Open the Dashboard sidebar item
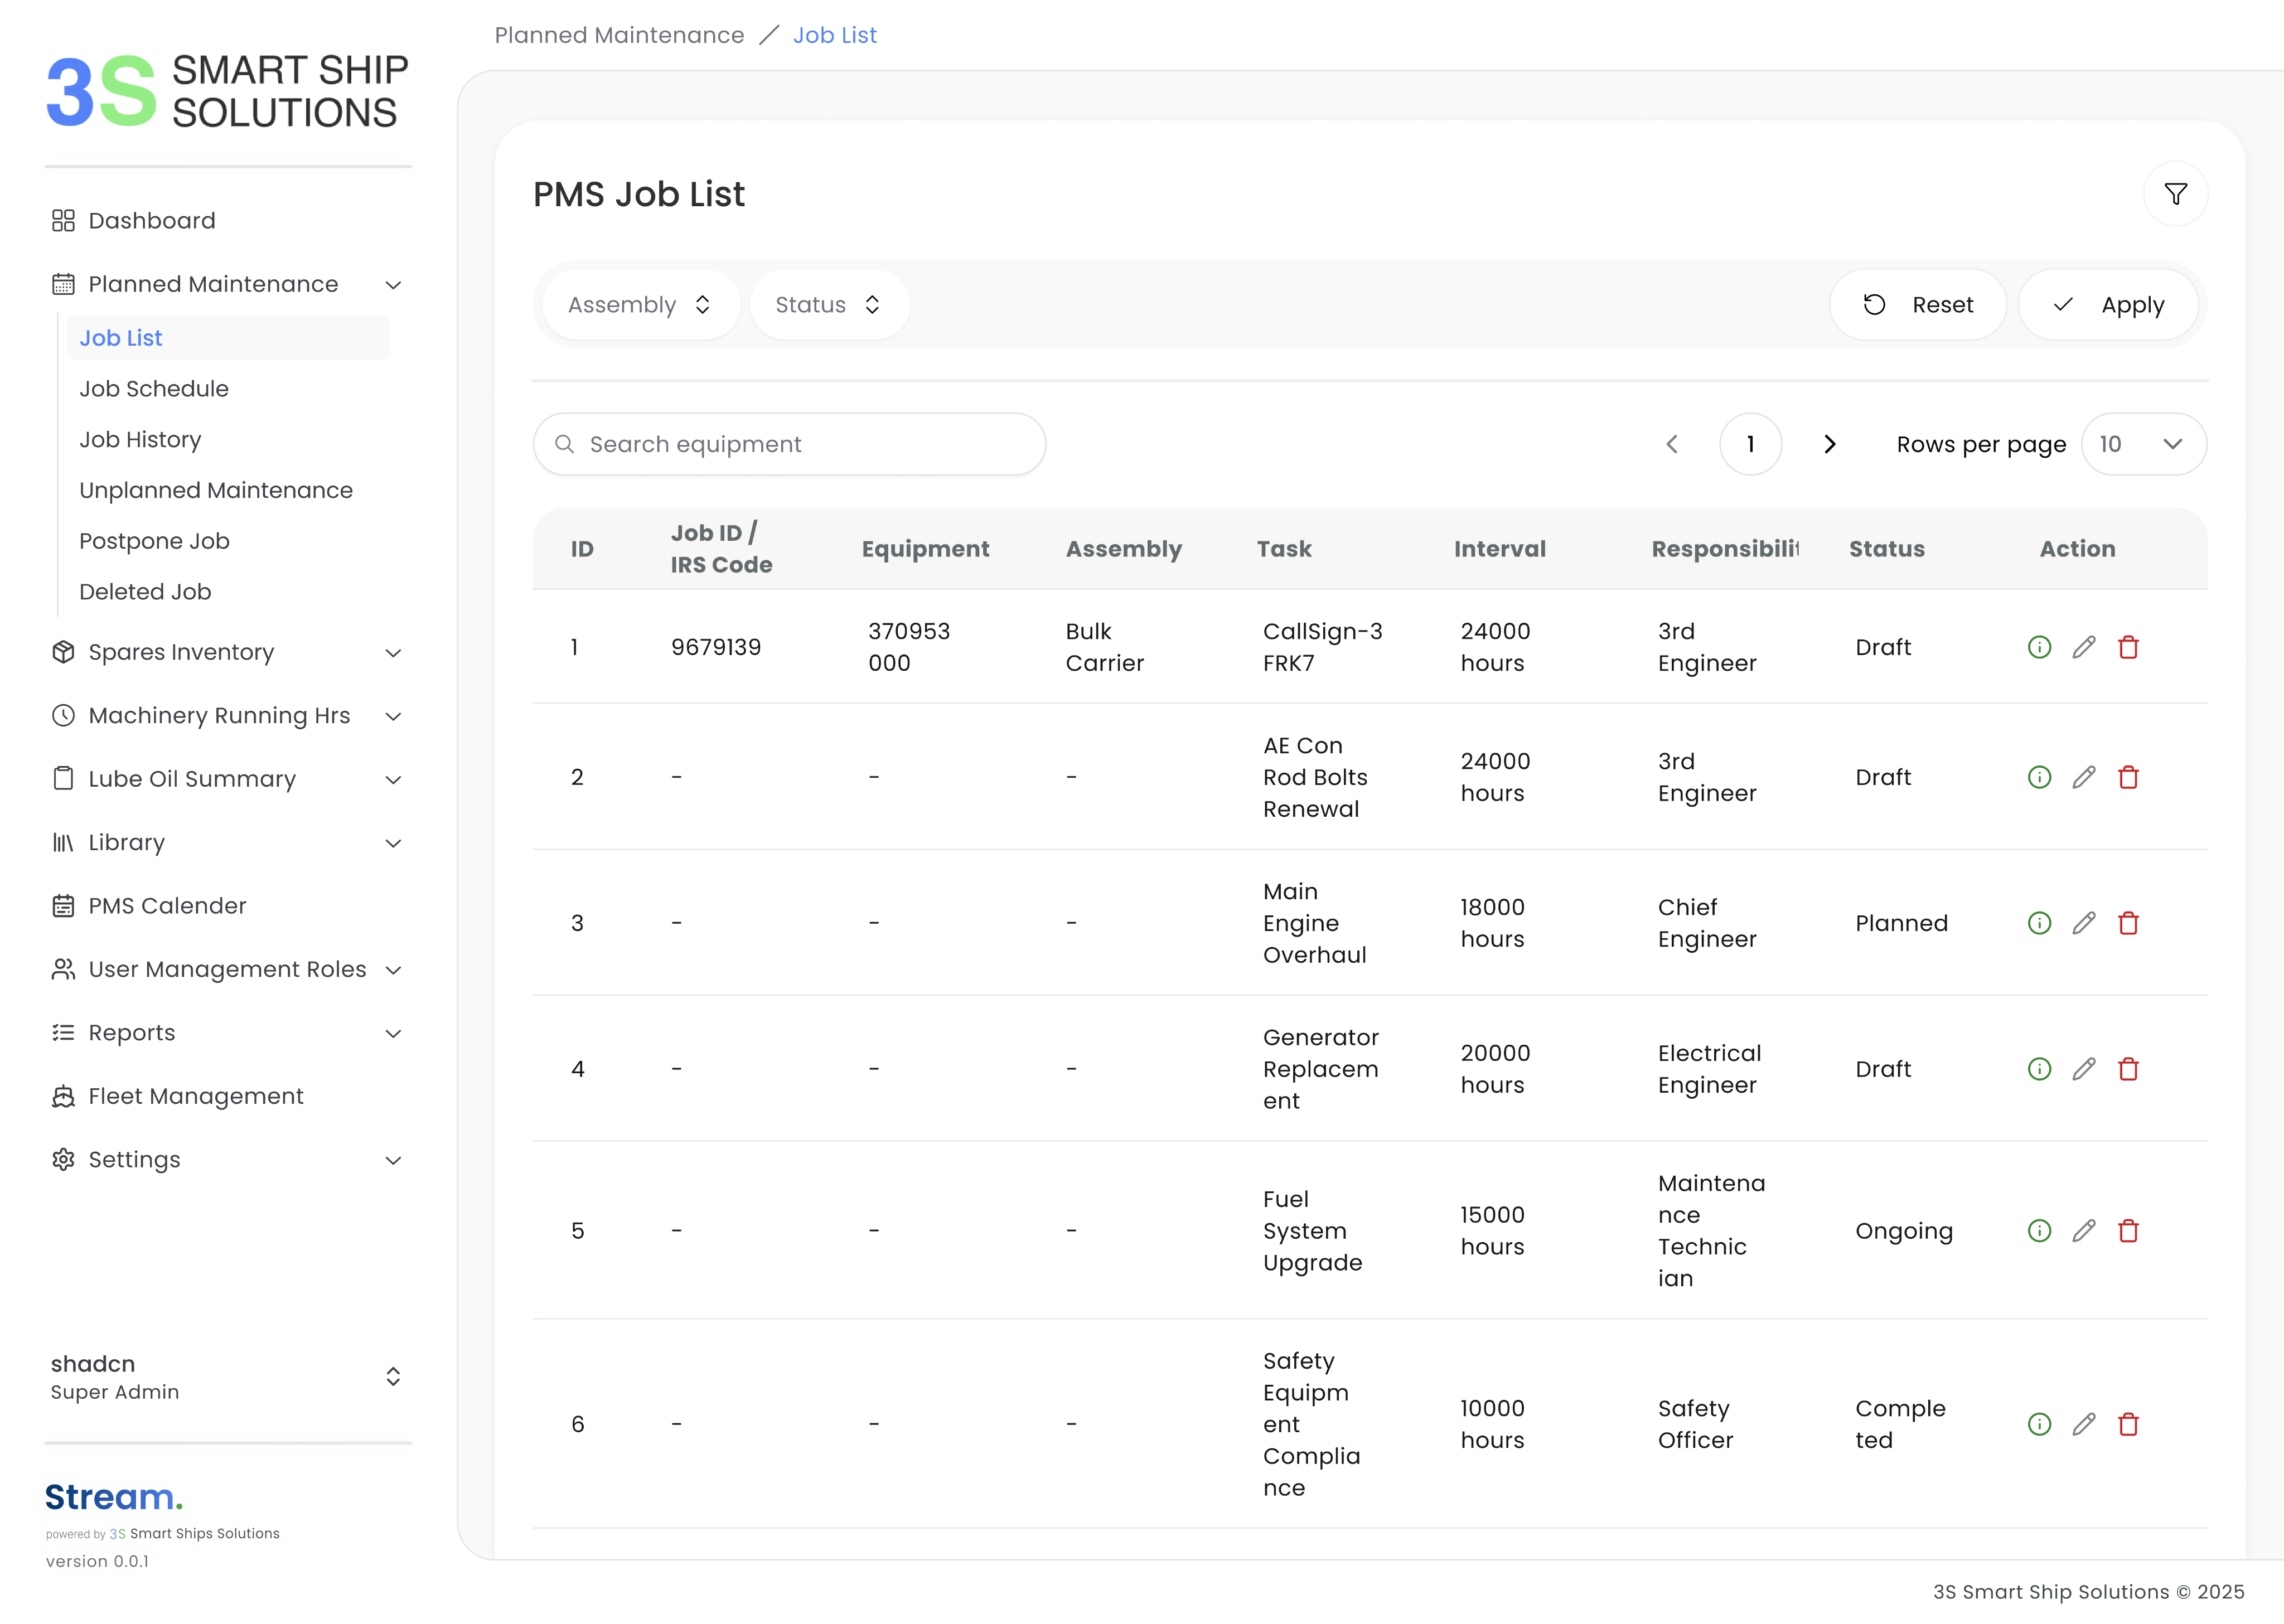The width and height of the screenshot is (2284, 1624). coord(152,220)
